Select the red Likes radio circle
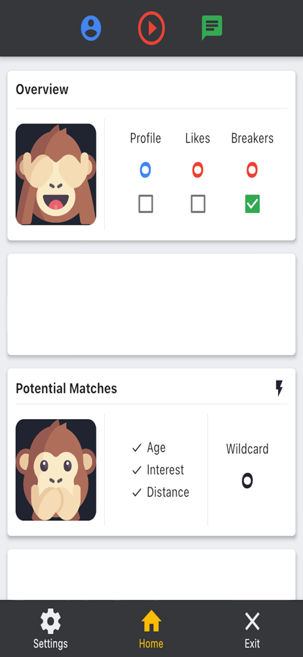303x657 pixels. coord(197,170)
